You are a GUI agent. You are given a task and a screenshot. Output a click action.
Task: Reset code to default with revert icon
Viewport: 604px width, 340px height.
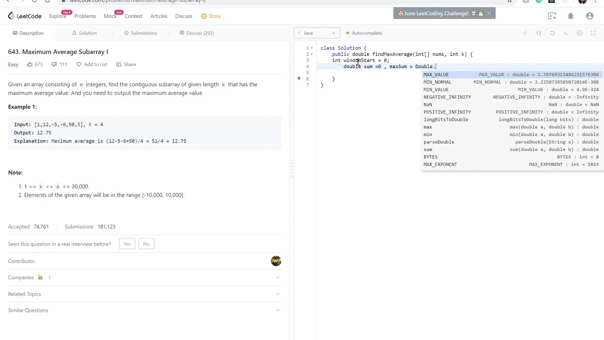tap(552, 33)
